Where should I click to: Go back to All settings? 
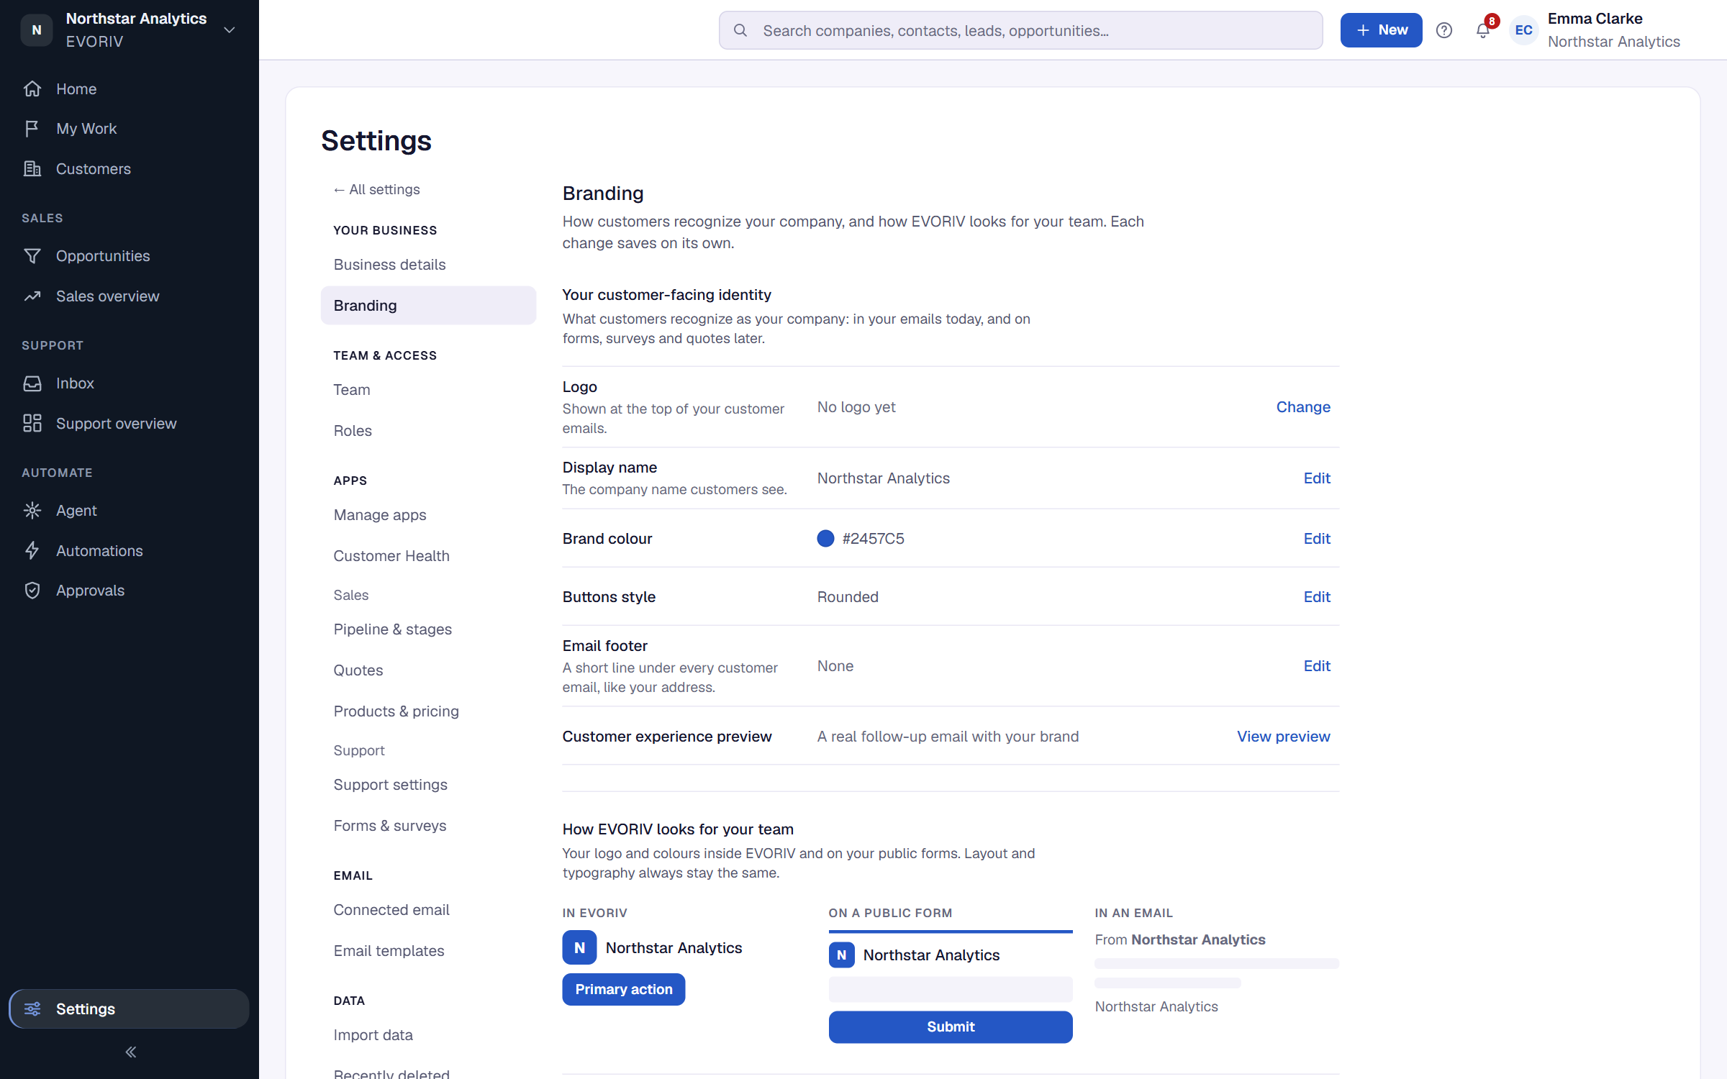pyautogui.click(x=376, y=189)
